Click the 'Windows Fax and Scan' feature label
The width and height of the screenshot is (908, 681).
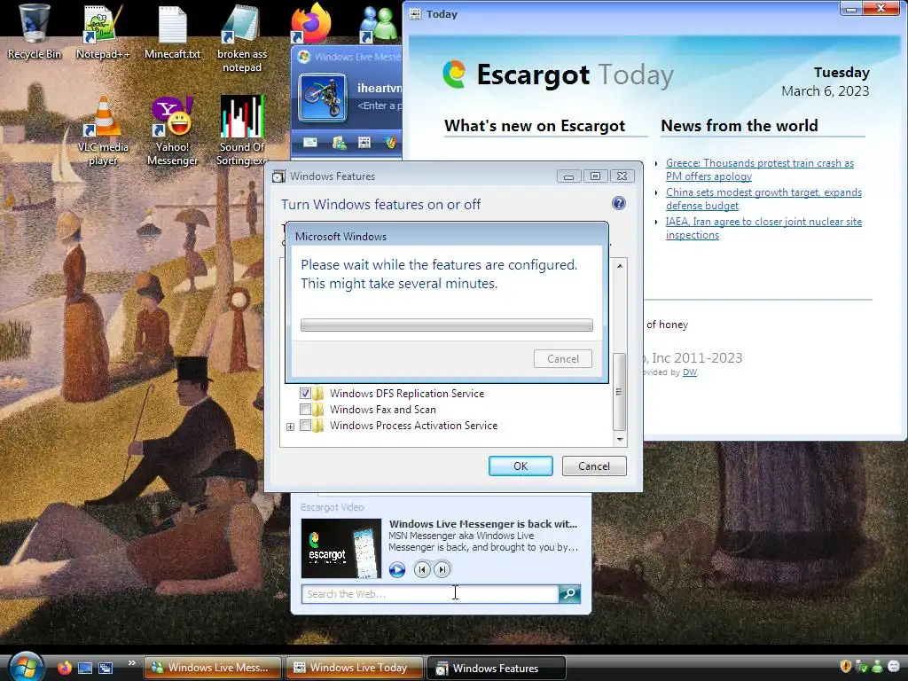[x=383, y=410]
